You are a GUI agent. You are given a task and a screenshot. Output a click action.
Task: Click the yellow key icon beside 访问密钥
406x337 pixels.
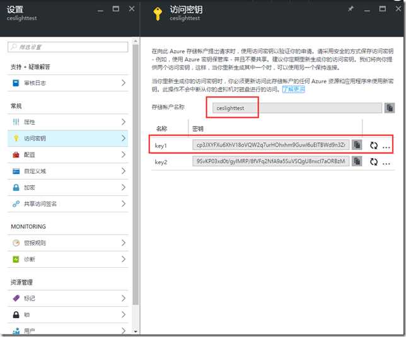16,138
